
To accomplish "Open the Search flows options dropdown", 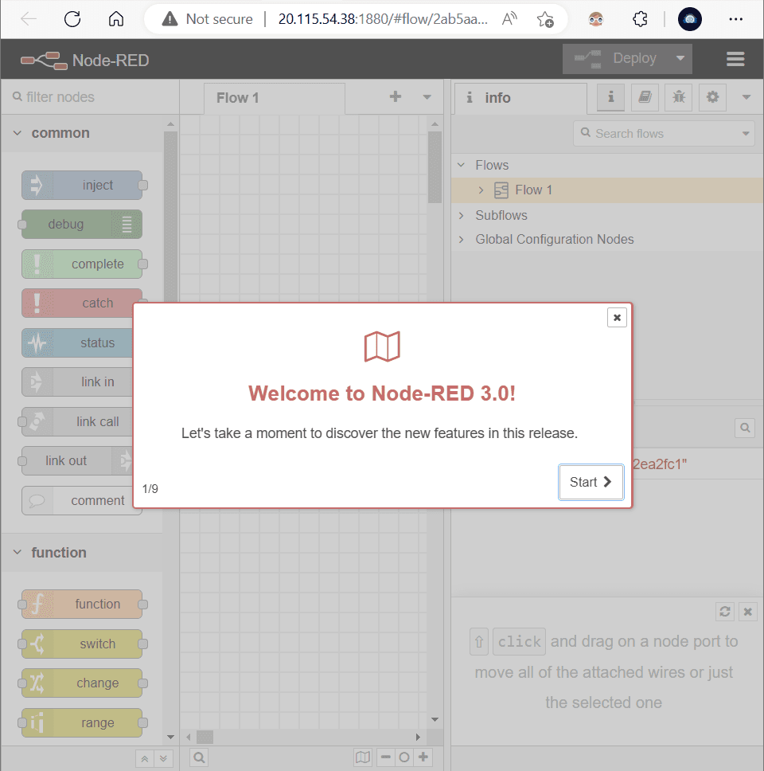I will (746, 134).
